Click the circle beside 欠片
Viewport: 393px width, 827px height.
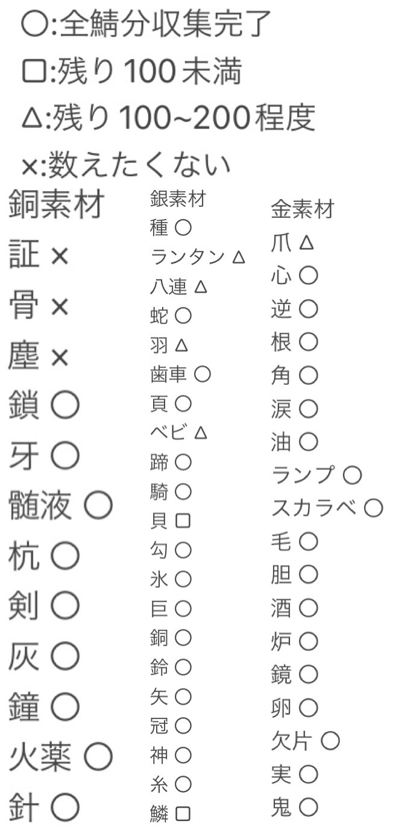331,740
